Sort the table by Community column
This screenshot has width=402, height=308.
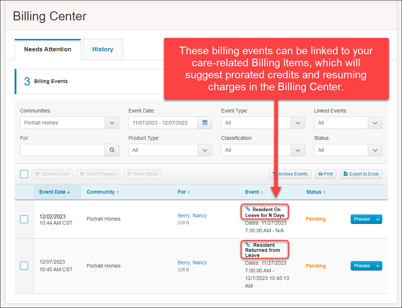[102, 192]
